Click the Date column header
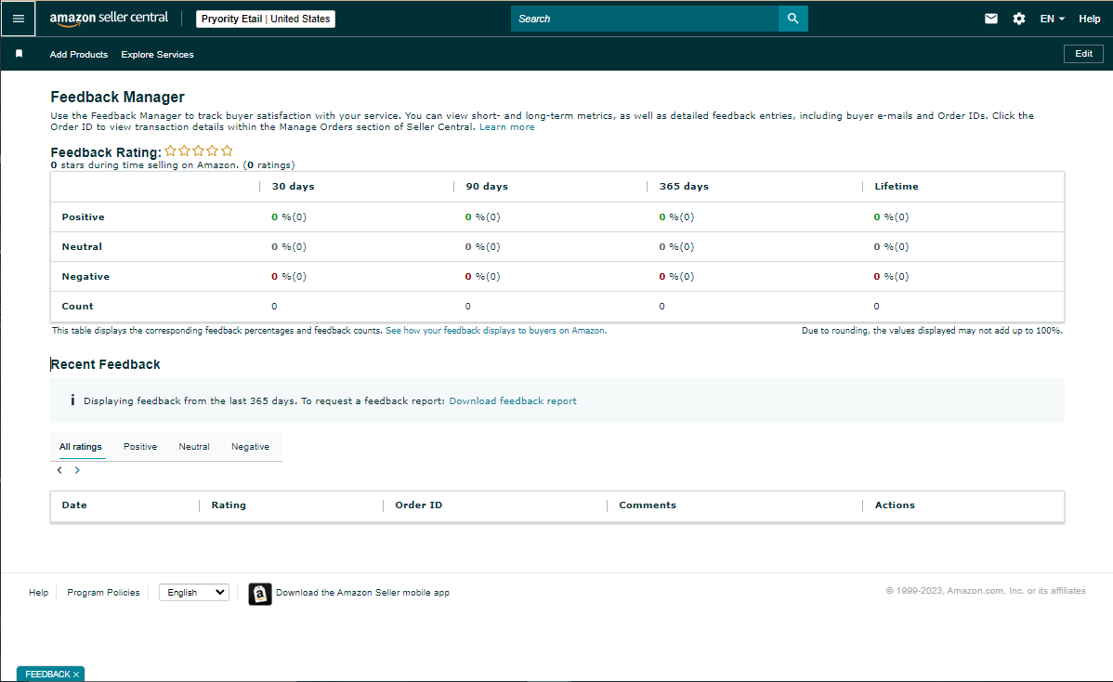 point(73,505)
